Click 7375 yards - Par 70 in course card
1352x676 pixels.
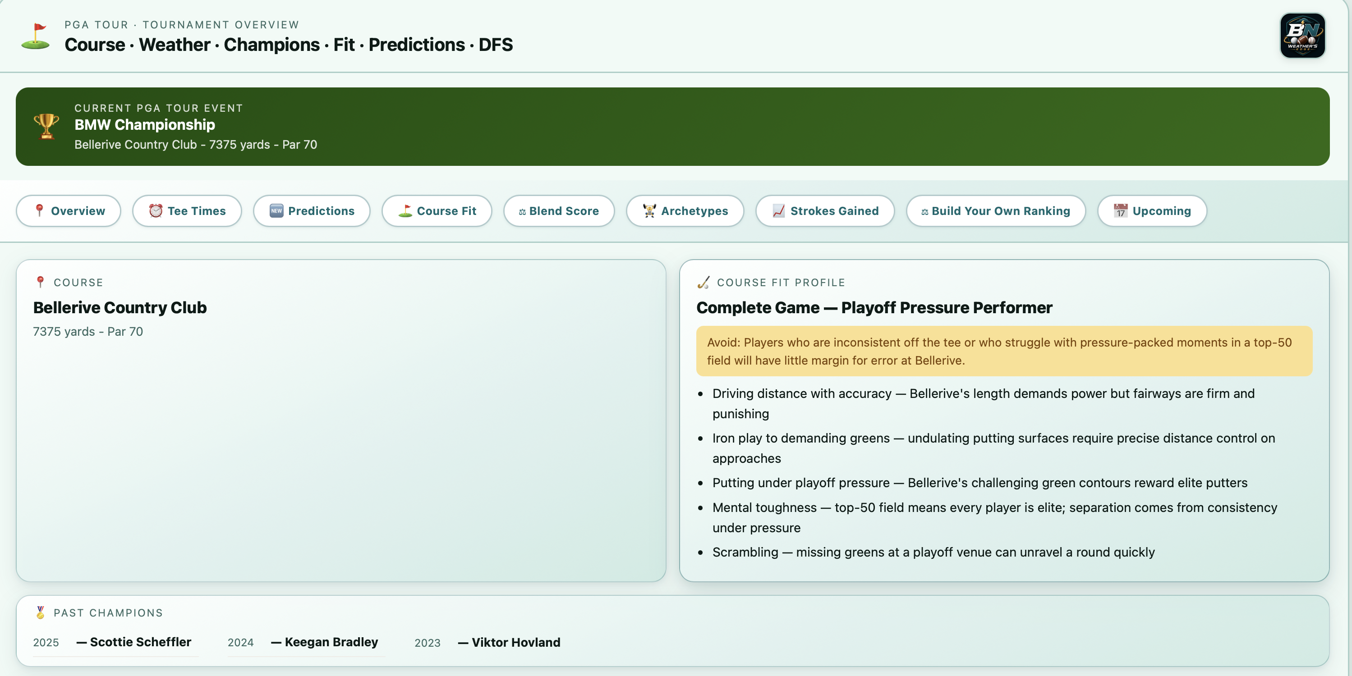coord(87,331)
